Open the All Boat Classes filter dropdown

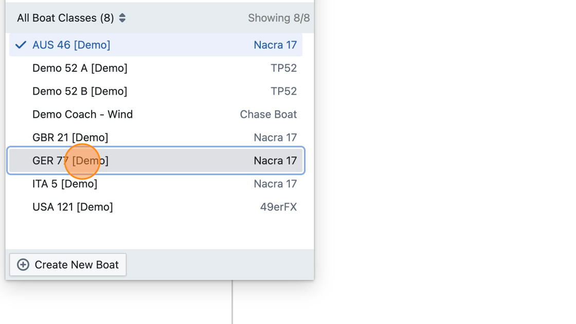coord(71,18)
